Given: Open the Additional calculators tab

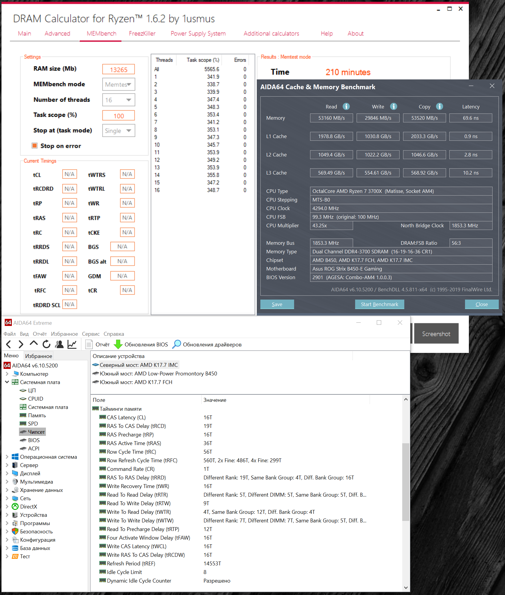Looking at the screenshot, I should [271, 33].
